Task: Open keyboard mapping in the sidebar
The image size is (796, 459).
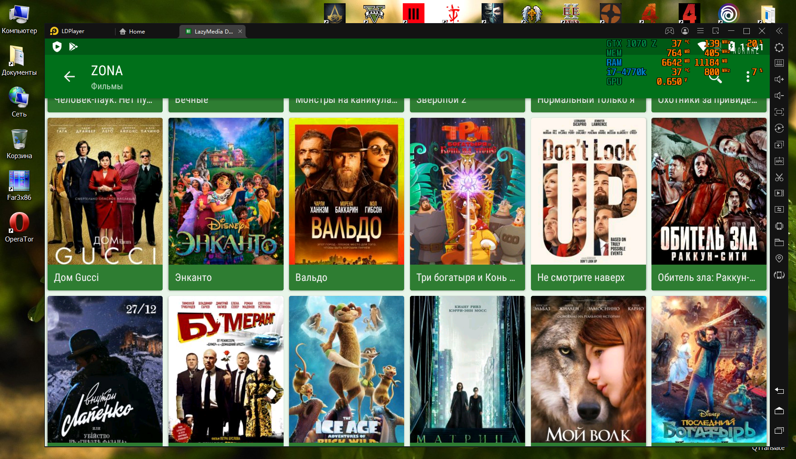Action: [x=779, y=63]
